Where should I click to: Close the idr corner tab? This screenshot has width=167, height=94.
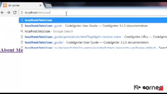pos(40,5)
